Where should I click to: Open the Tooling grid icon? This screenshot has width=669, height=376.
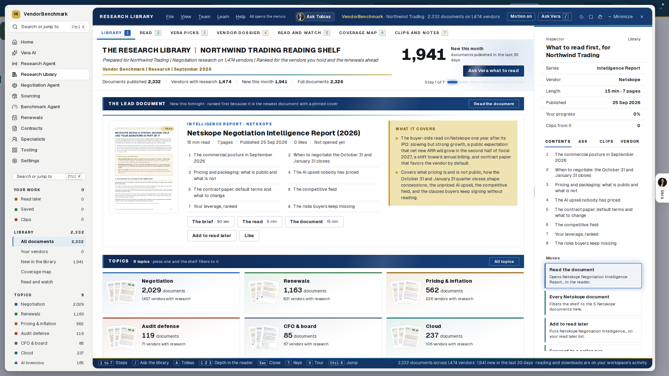pos(15,150)
